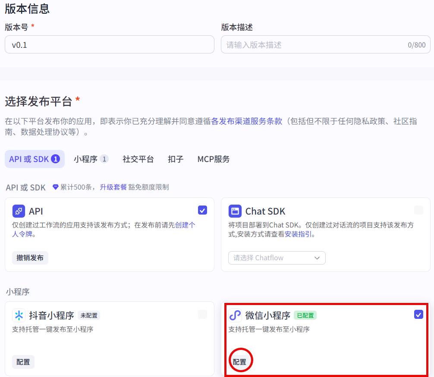Click the 微信小程序 logo icon
This screenshot has height=377, width=434.
tap(235, 315)
